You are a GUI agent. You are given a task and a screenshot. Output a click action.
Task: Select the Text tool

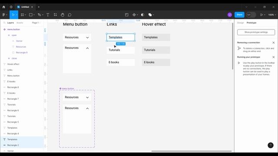(48, 15)
